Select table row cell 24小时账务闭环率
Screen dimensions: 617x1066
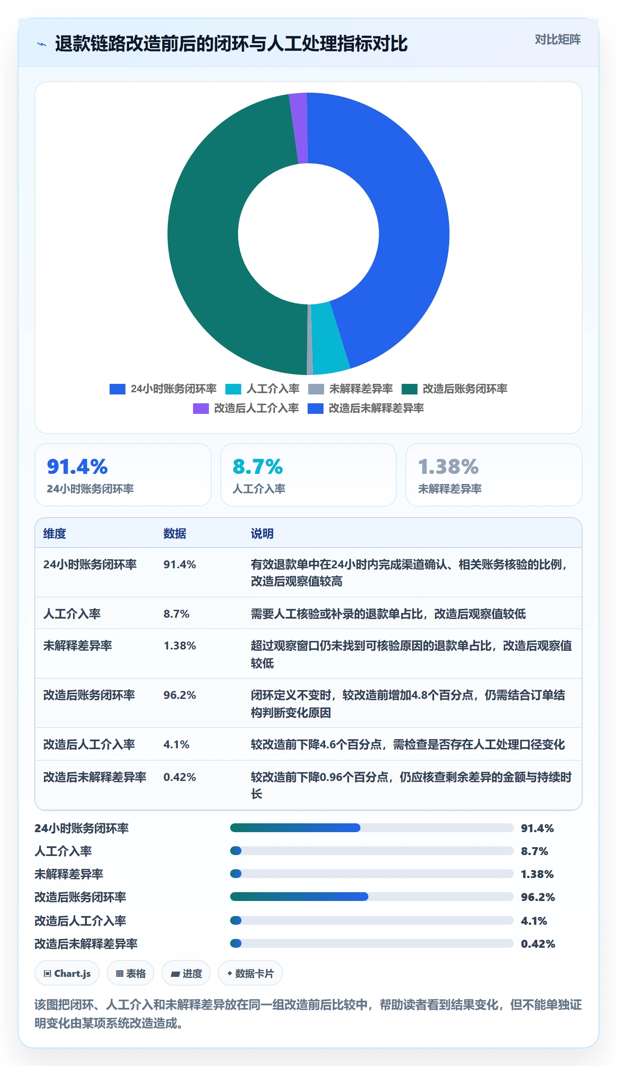[90, 564]
